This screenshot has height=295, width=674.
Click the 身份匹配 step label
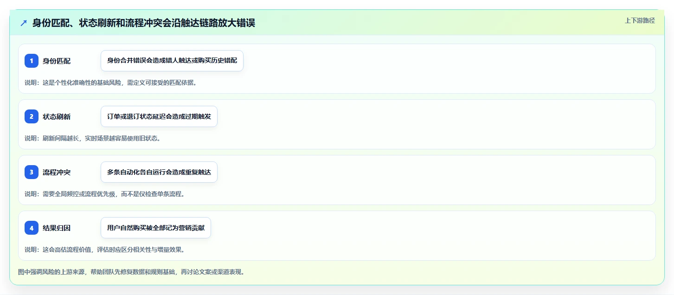[x=57, y=61]
